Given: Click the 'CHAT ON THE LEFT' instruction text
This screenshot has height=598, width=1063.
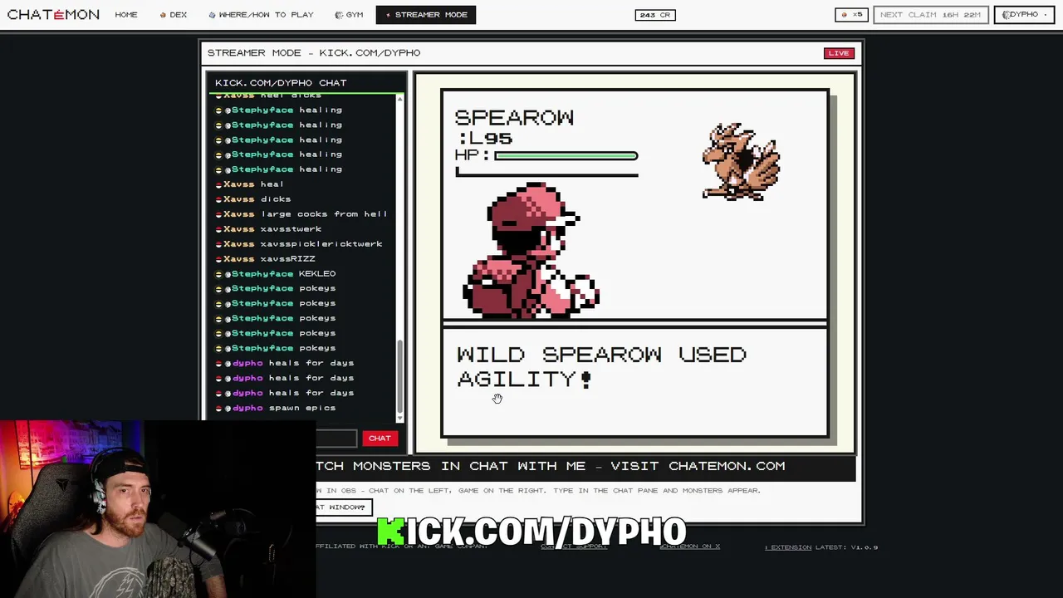Looking at the screenshot, I should coord(411,491).
